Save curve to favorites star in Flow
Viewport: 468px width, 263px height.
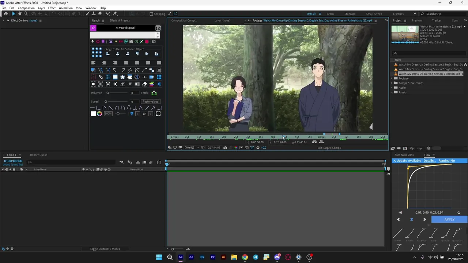pyautogui.click(x=459, y=213)
